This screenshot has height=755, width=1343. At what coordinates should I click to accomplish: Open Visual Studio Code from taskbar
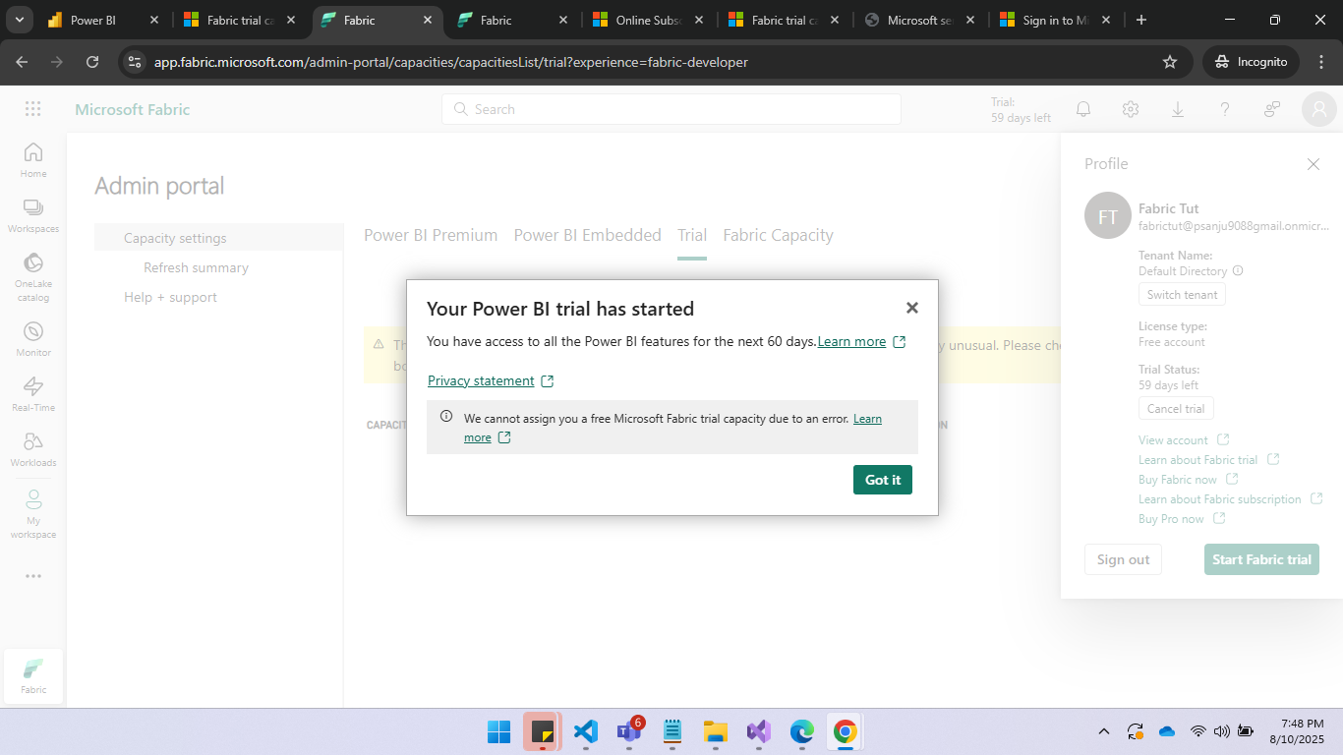click(x=586, y=731)
